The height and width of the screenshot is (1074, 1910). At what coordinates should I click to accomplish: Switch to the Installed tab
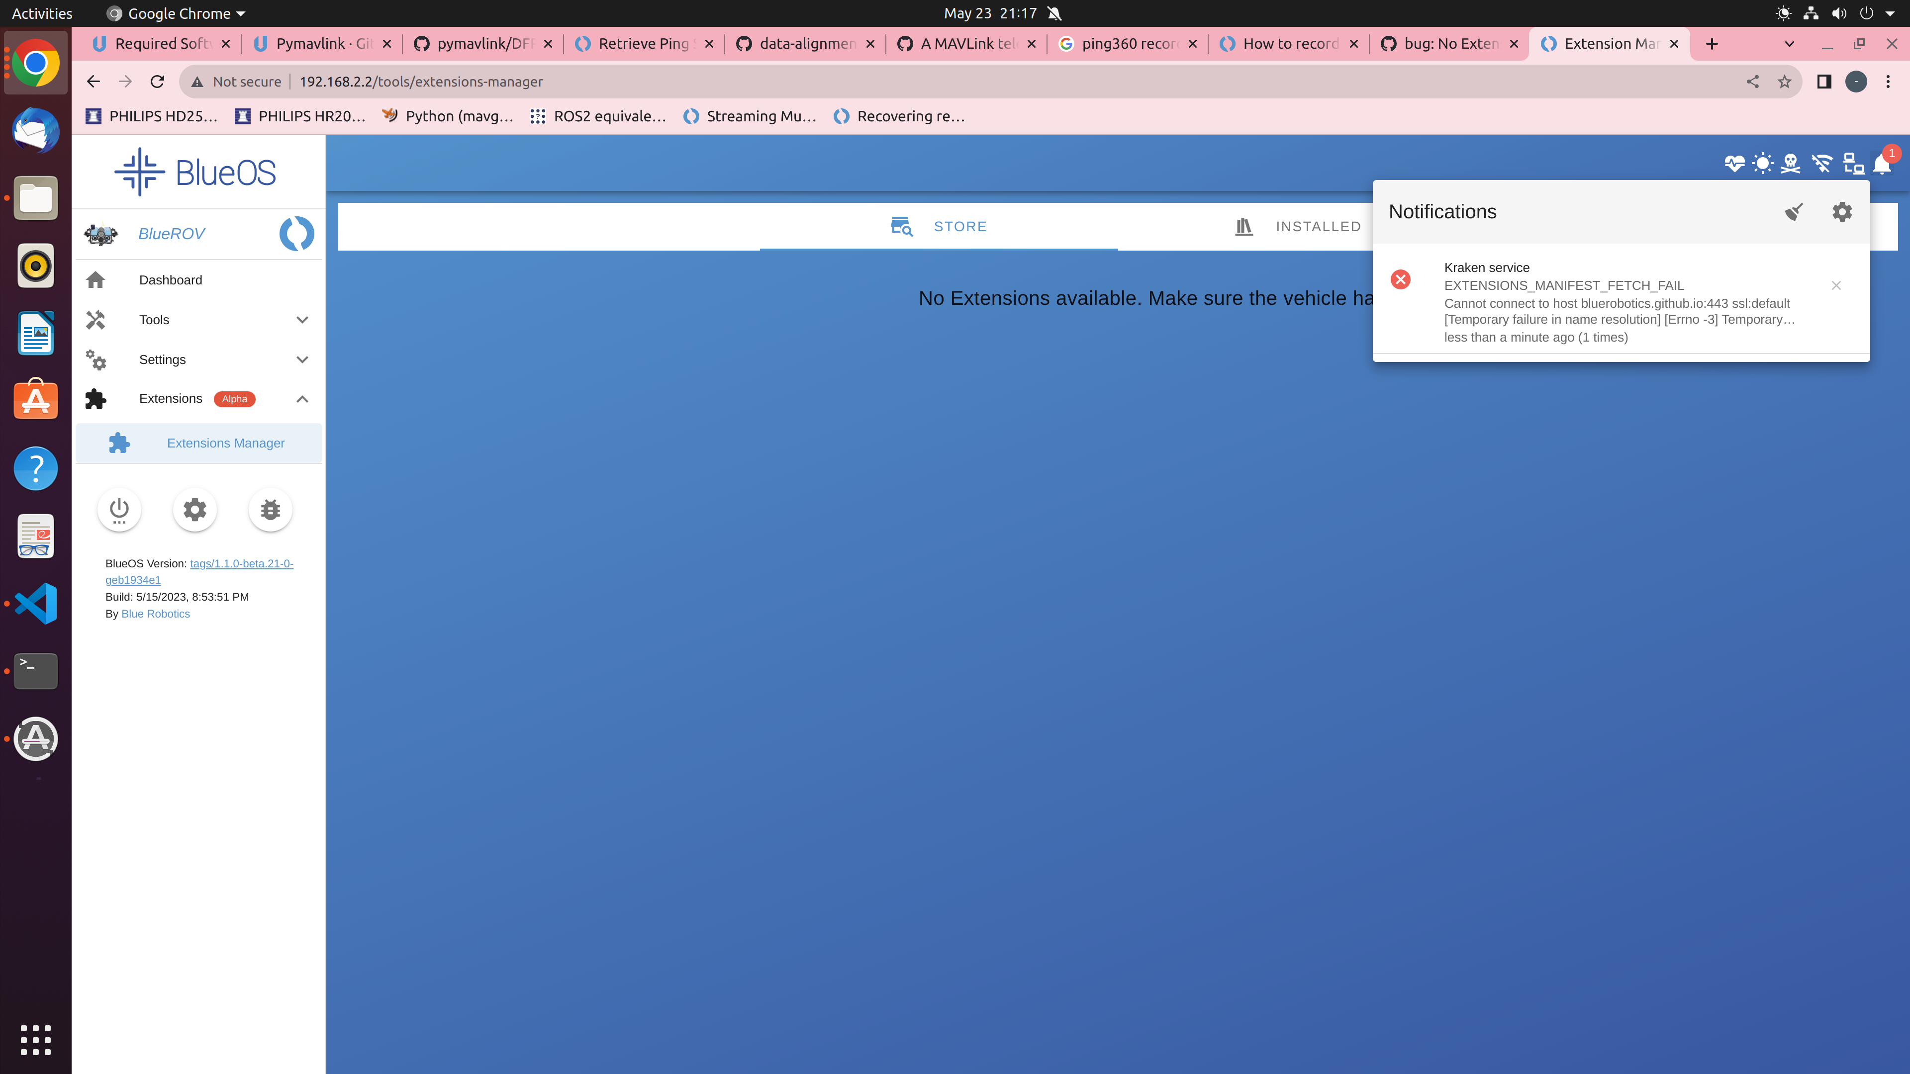pos(1318,226)
